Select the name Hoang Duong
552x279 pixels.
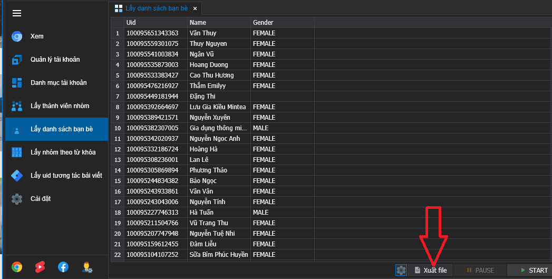[x=209, y=65]
